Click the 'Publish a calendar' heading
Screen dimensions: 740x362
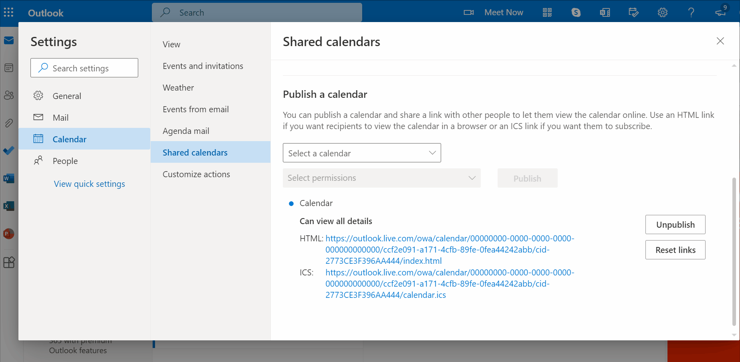tap(325, 94)
